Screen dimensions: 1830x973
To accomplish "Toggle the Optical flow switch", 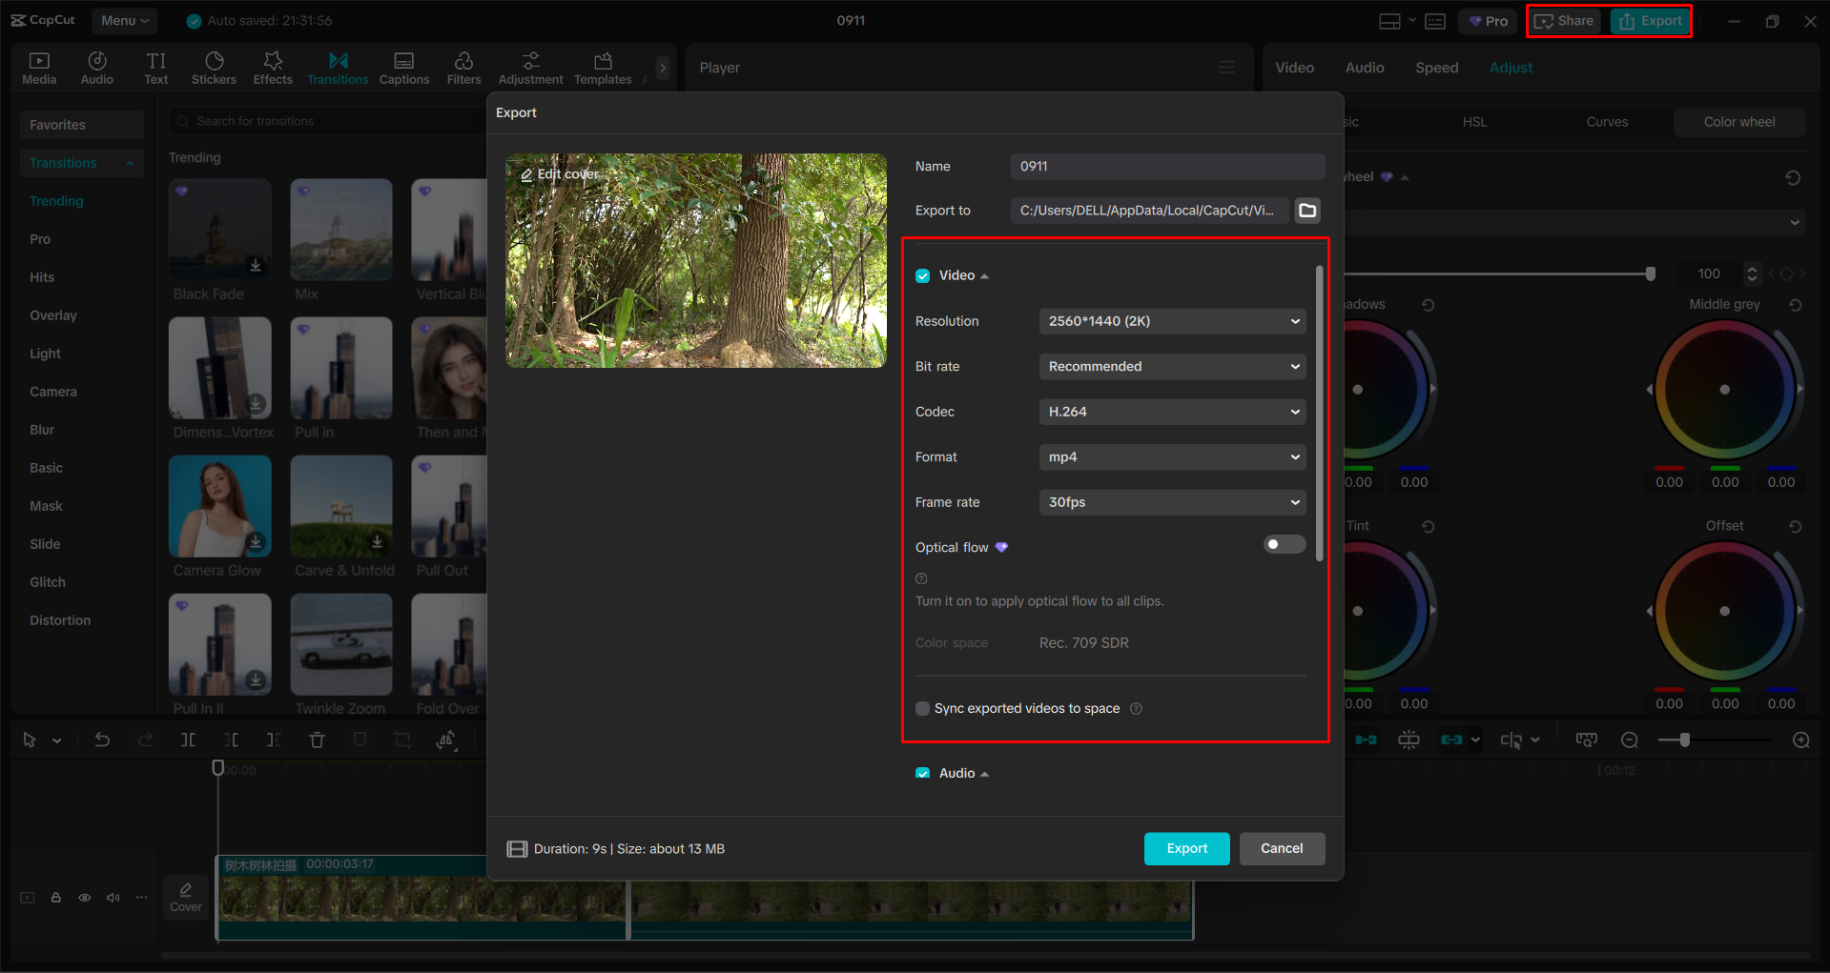I will tap(1284, 544).
